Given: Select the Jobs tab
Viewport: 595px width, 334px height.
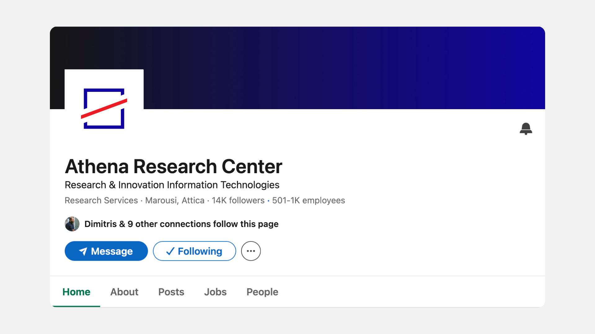Looking at the screenshot, I should tap(215, 292).
